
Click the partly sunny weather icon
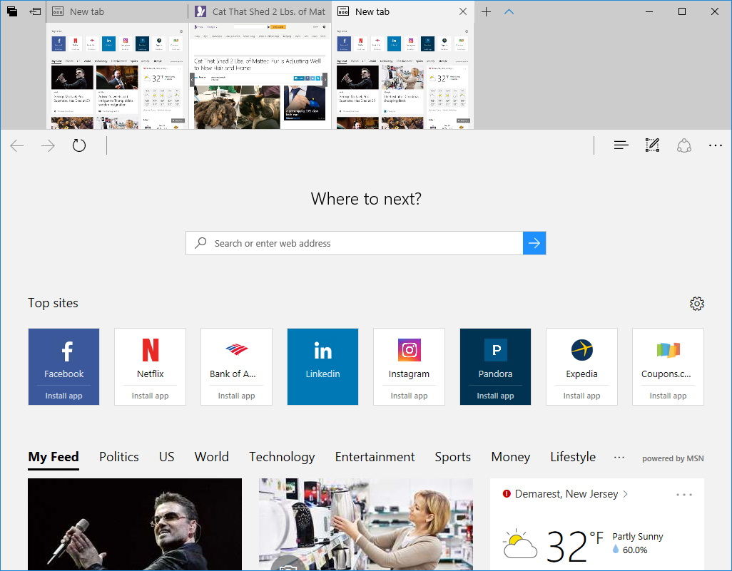pos(519,545)
